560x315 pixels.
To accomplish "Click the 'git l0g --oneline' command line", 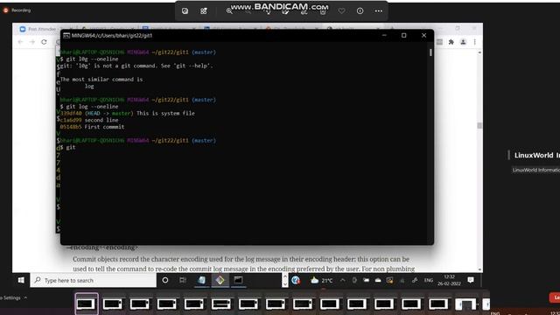I will 89,59.
